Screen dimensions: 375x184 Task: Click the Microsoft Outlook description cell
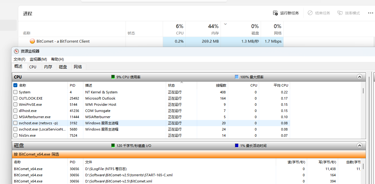(x=100, y=98)
